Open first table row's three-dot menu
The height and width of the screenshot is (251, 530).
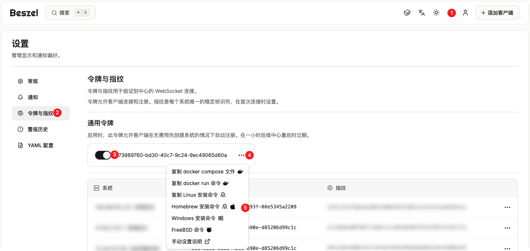(x=507, y=207)
